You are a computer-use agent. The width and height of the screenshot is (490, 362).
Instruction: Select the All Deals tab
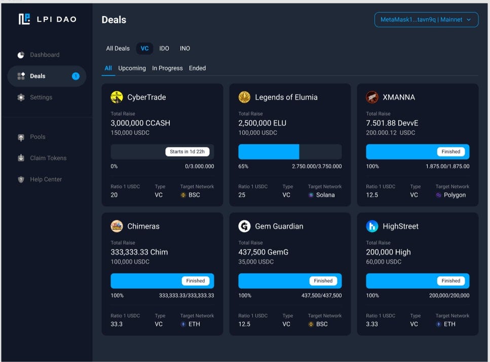pos(118,49)
